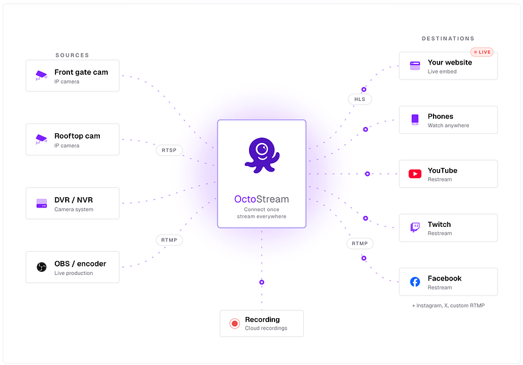The width and height of the screenshot is (523, 365).
Task: Click the Twitch logo icon
Action: click(415, 228)
